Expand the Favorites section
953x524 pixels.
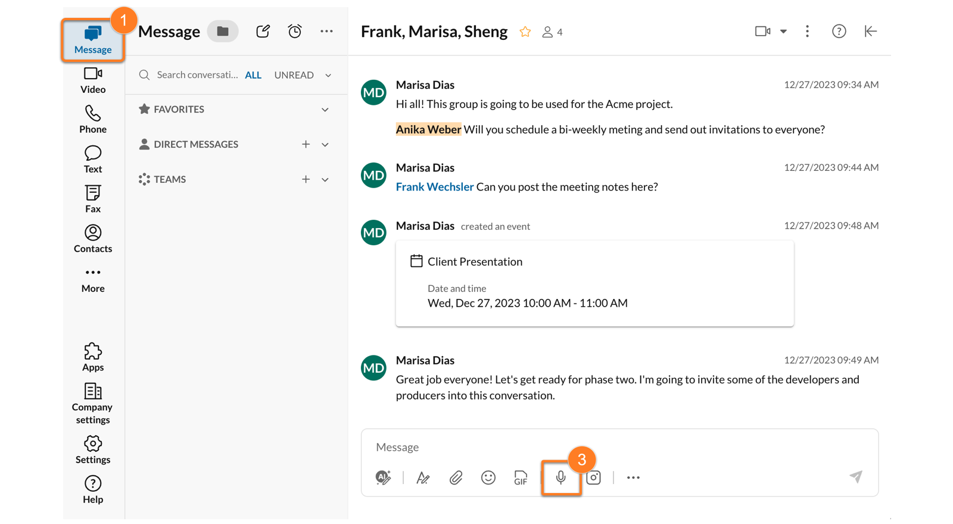click(325, 110)
